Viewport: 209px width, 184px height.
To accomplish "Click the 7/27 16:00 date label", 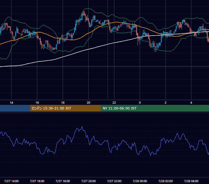I will (37, 181).
